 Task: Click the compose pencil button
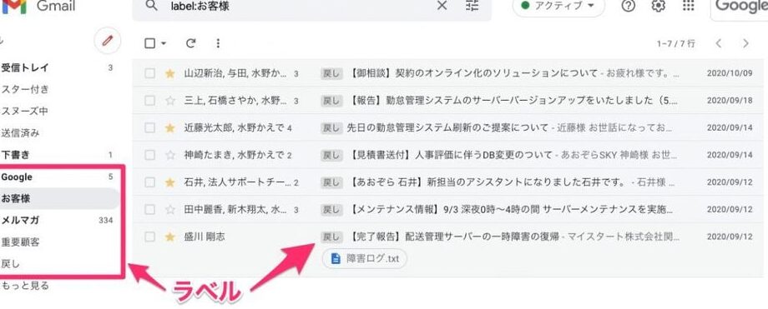click(x=108, y=40)
